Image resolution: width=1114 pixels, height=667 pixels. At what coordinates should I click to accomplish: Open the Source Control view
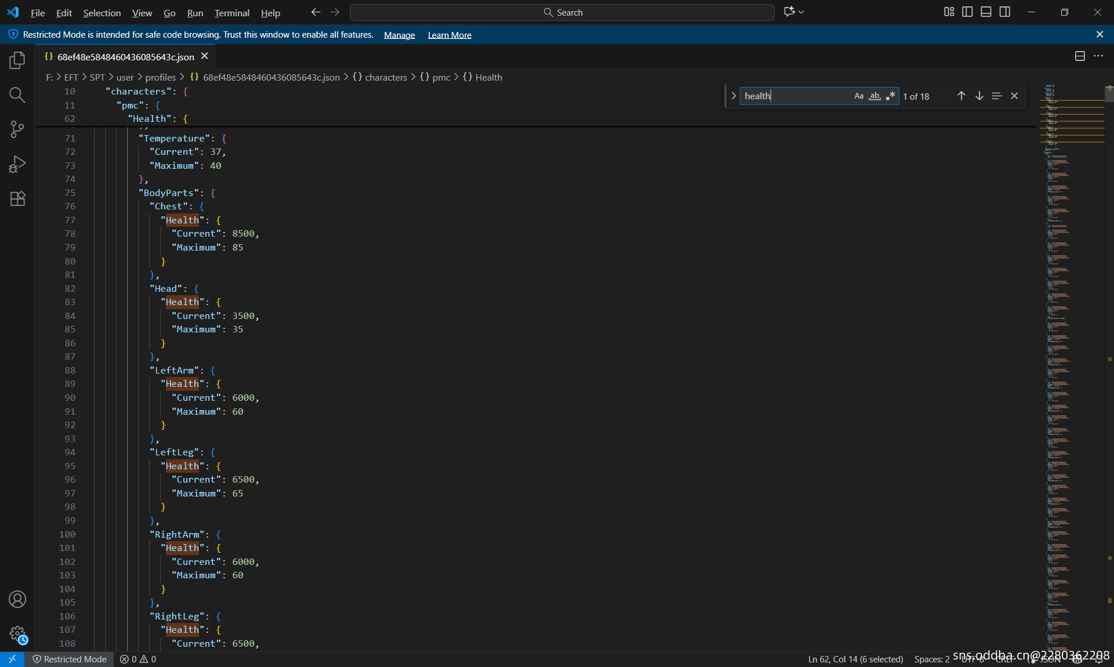[17, 129]
